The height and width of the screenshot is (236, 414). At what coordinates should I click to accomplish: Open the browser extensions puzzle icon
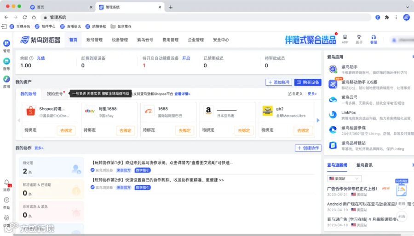click(x=387, y=17)
